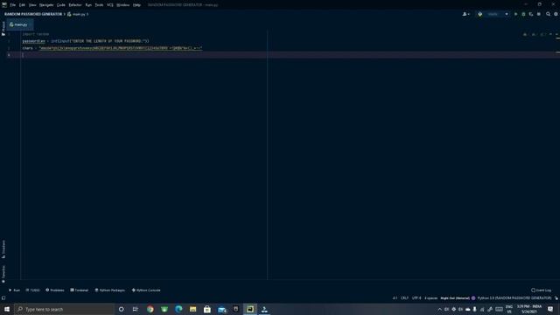Open the Run tool window
560x315 pixels.
(14, 290)
